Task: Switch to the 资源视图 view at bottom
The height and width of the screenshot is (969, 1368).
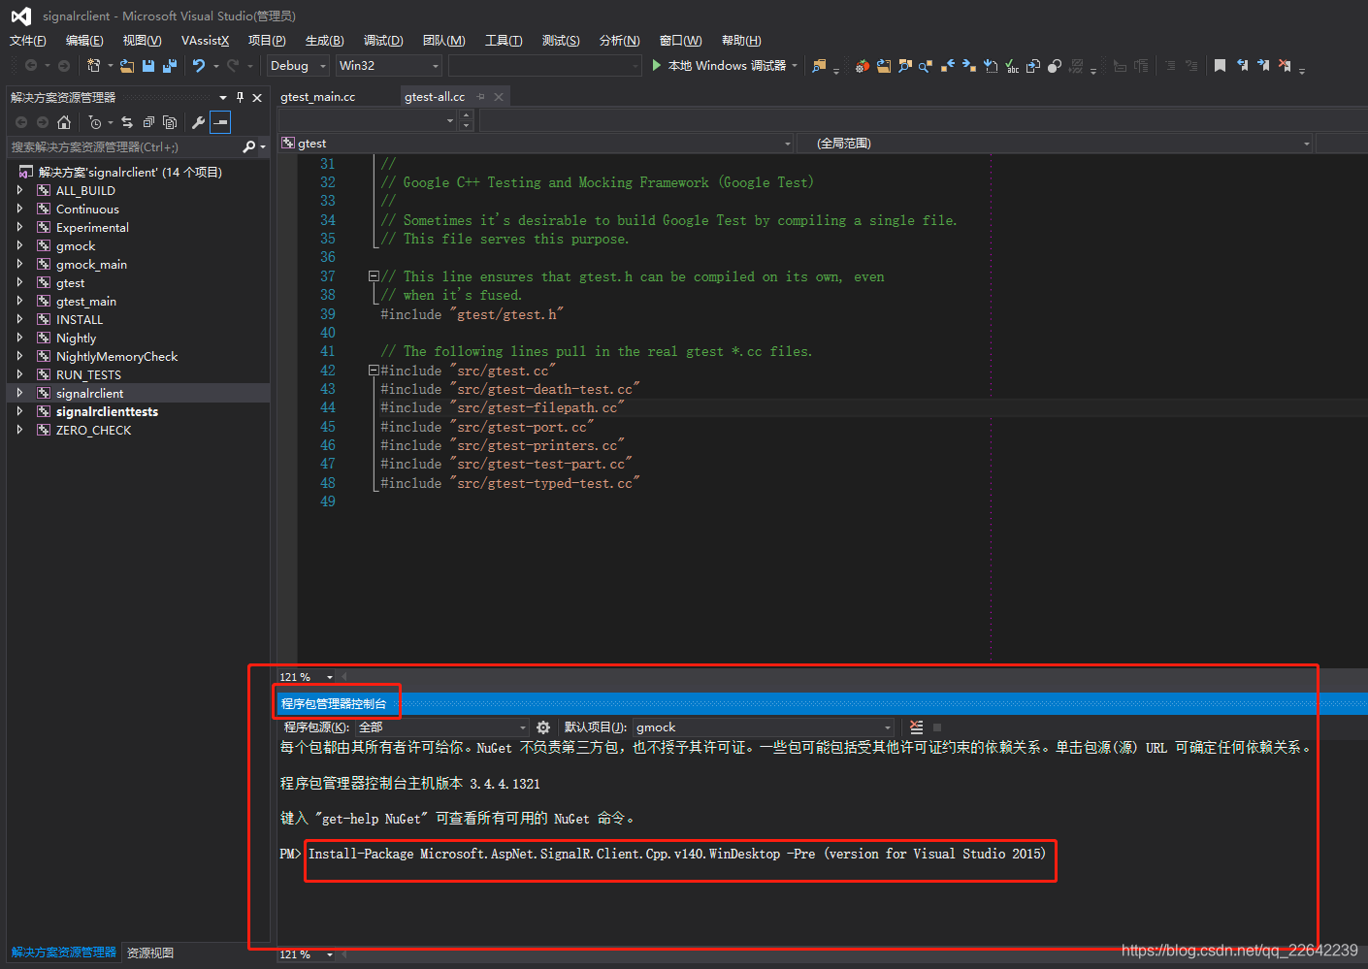Action: pyautogui.click(x=149, y=953)
